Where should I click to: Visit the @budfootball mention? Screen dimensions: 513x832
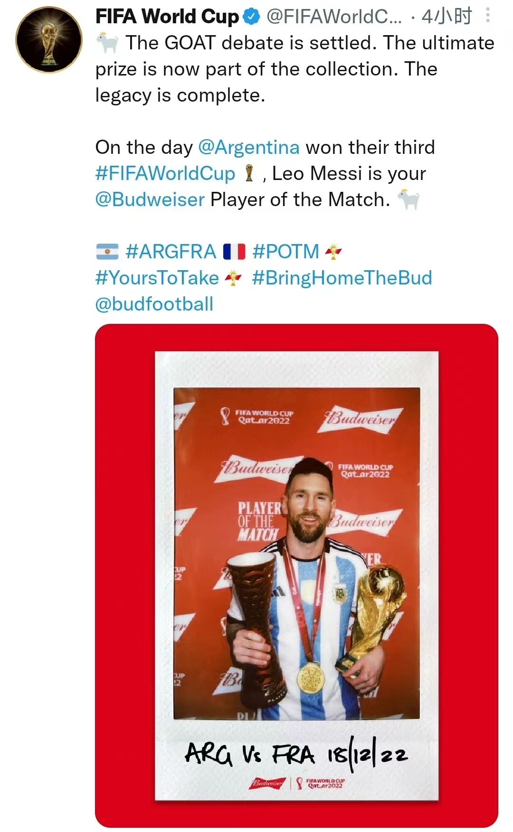point(154,304)
